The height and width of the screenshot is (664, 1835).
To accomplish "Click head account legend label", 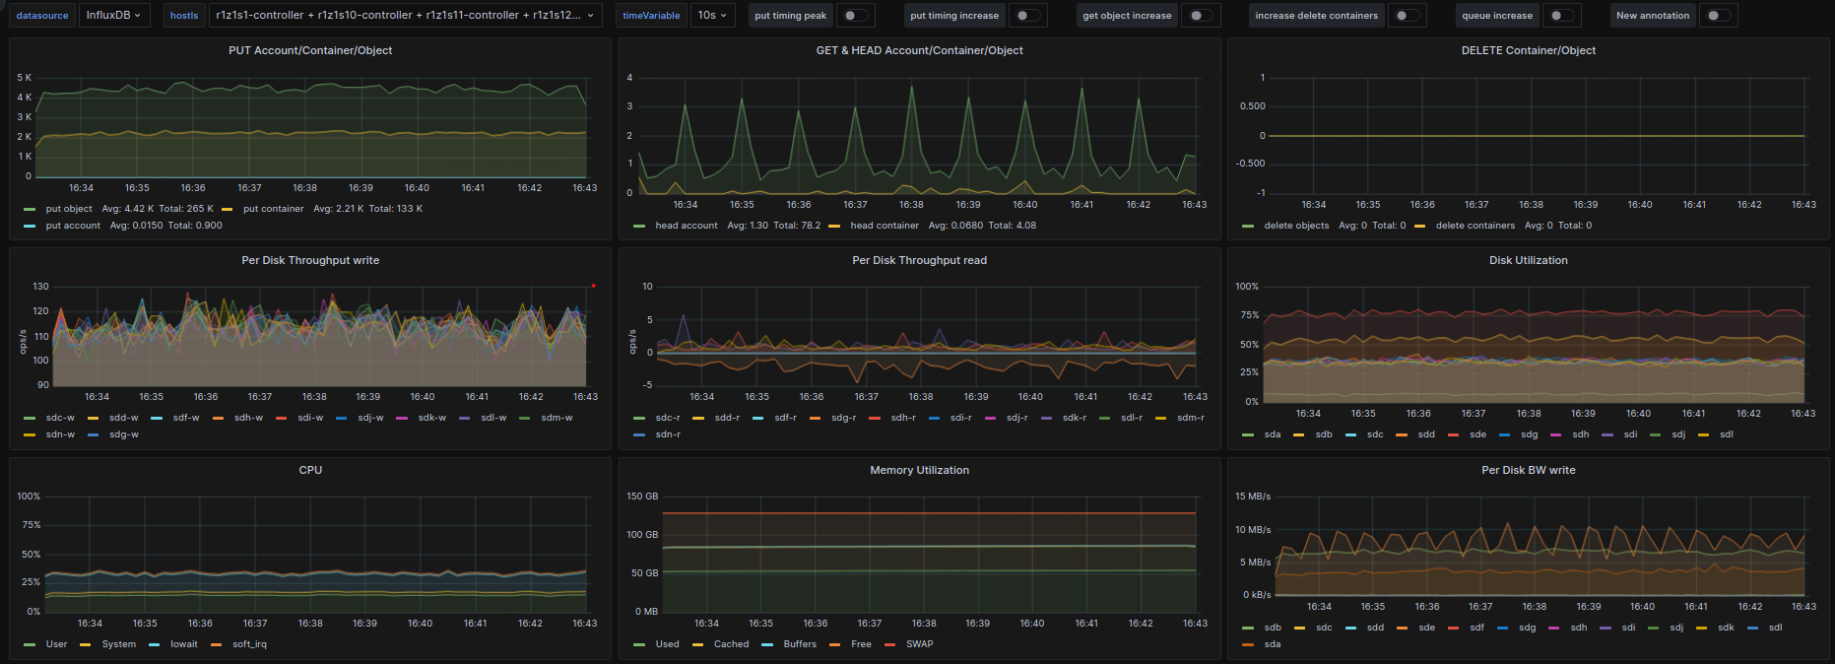I will (x=687, y=226).
